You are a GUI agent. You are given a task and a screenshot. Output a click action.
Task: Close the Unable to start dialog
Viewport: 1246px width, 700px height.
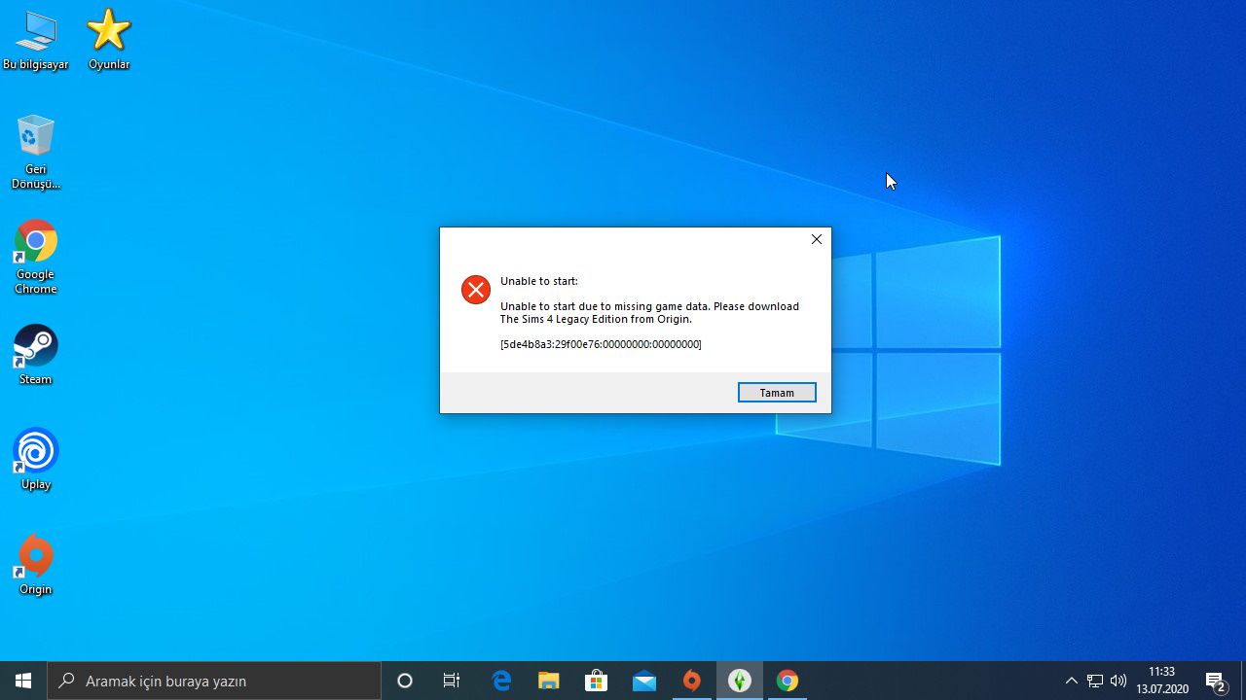[817, 239]
